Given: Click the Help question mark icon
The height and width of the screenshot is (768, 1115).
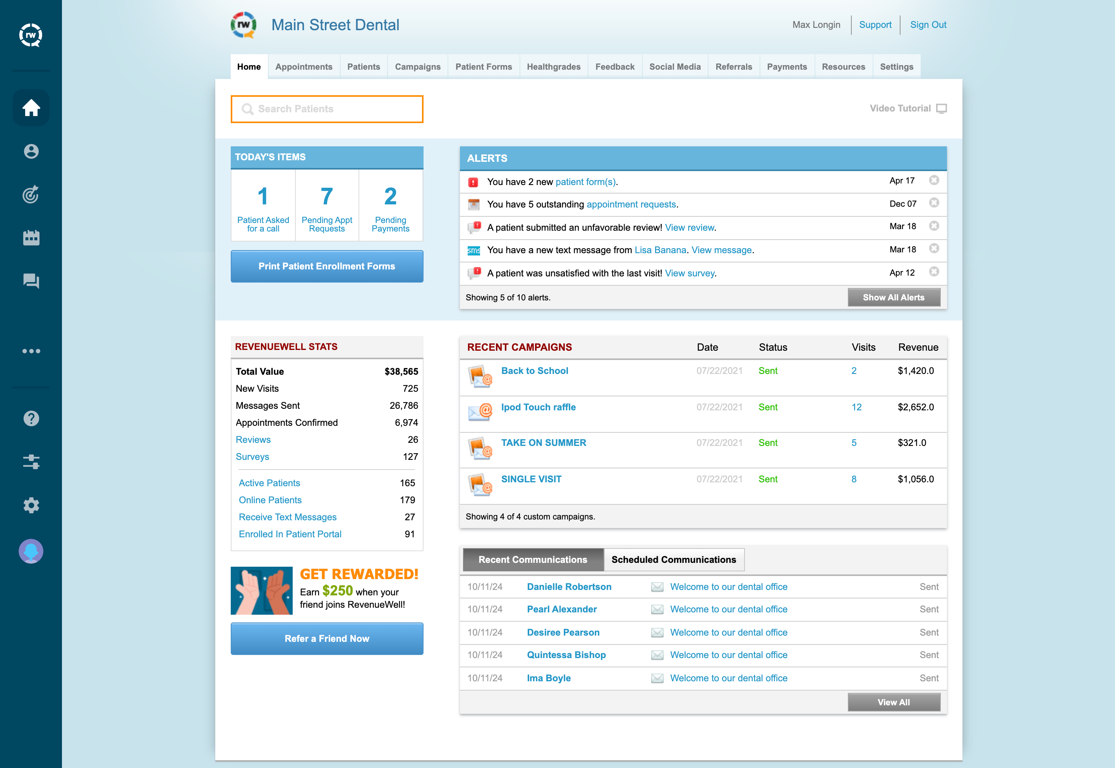Looking at the screenshot, I should (x=31, y=418).
